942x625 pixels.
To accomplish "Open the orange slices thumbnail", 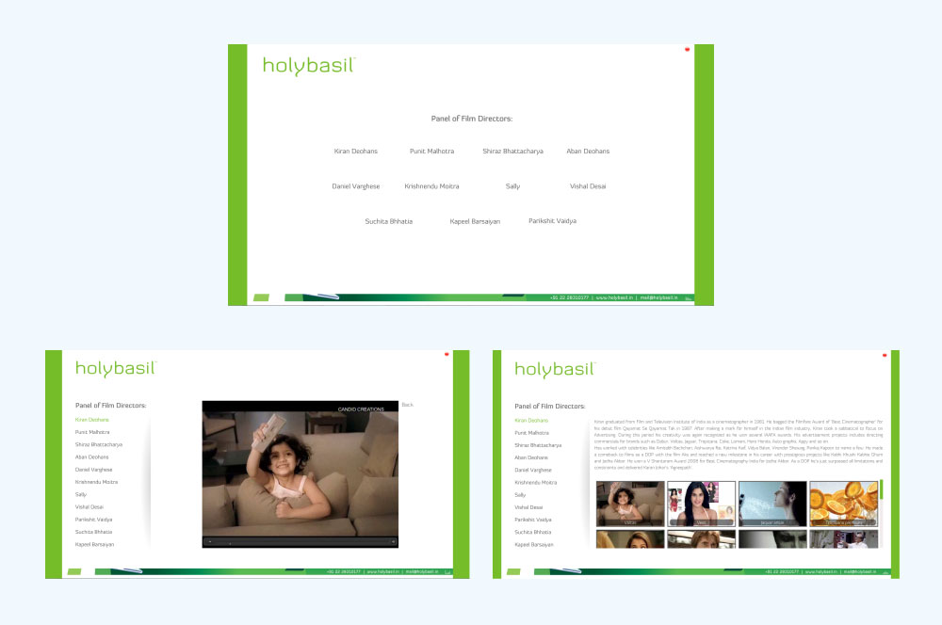I will click(843, 504).
